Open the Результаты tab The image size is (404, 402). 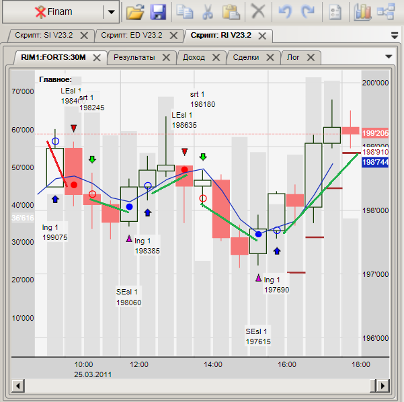[x=134, y=57]
